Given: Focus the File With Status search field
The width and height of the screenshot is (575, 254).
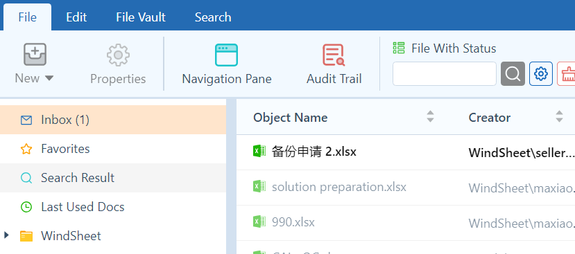Looking at the screenshot, I should pyautogui.click(x=445, y=74).
